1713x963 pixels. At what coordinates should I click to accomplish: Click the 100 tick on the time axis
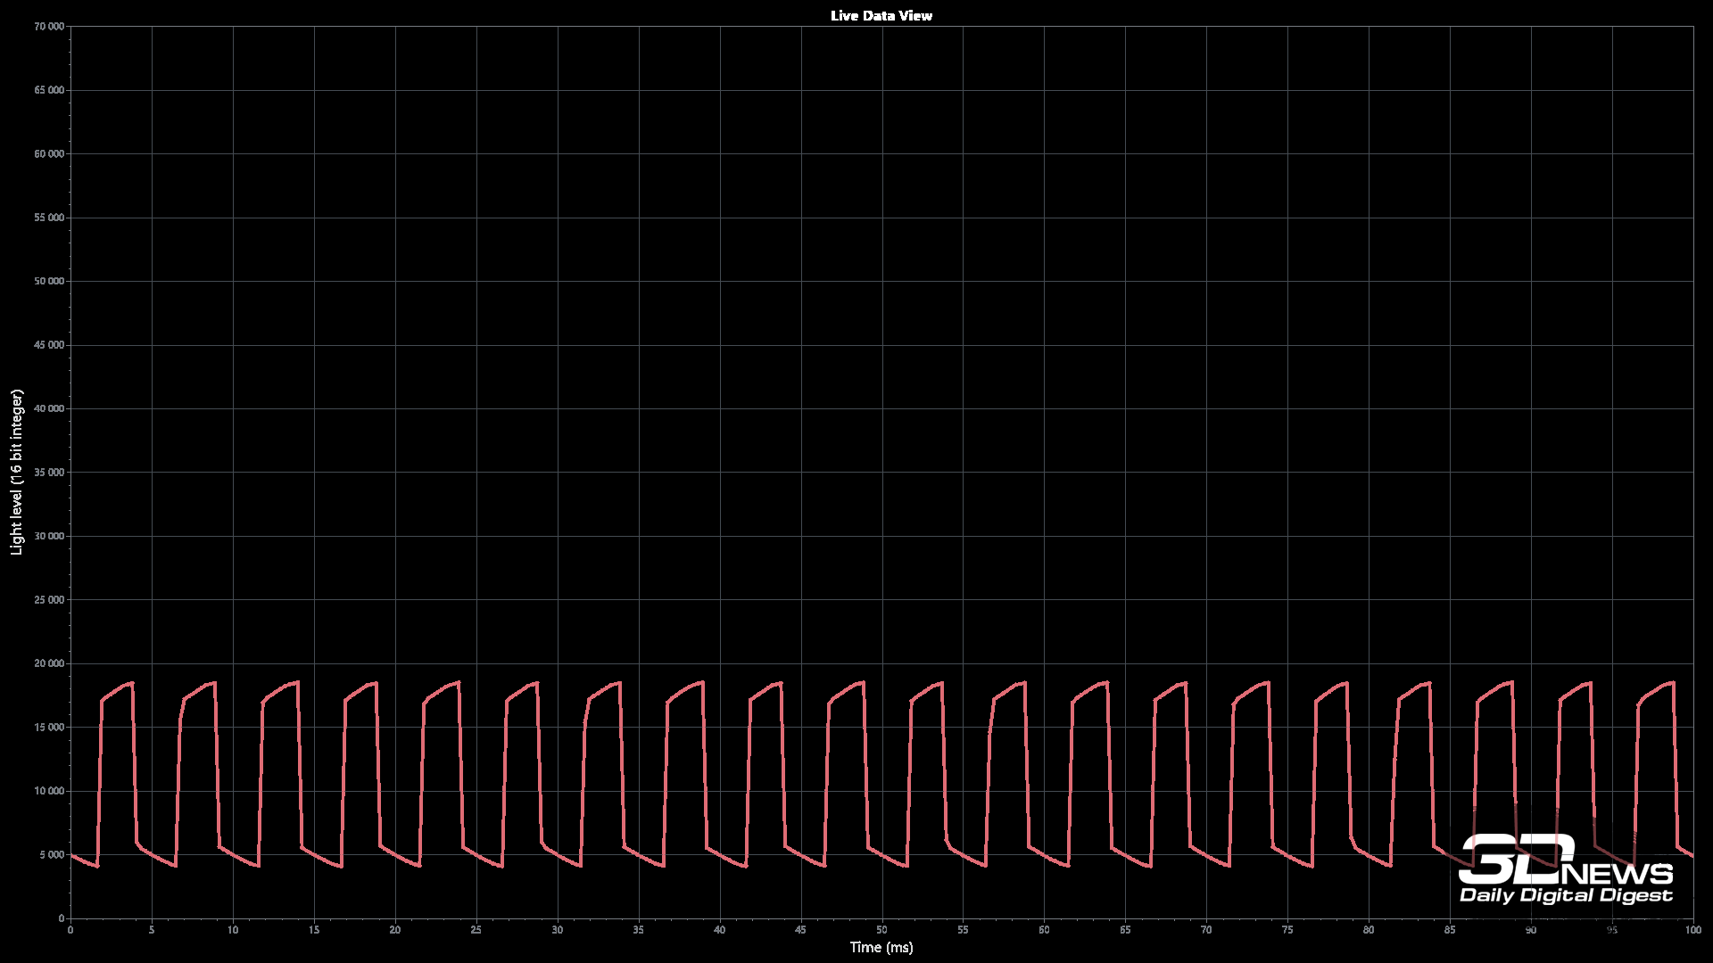point(1692,930)
